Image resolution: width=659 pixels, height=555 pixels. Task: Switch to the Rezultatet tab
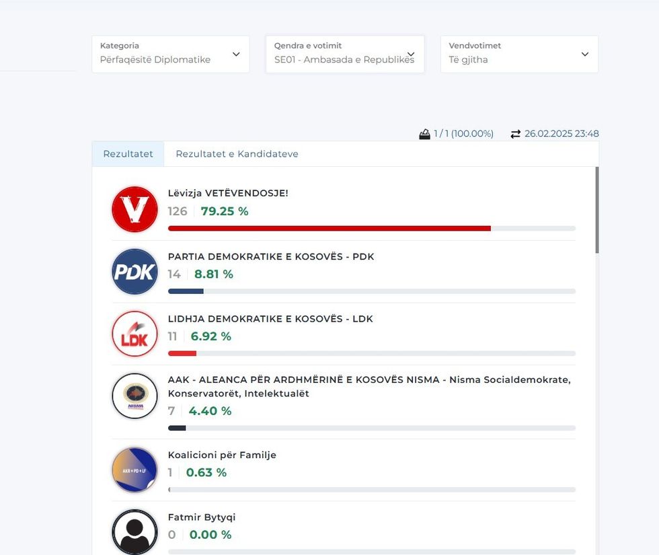click(128, 154)
